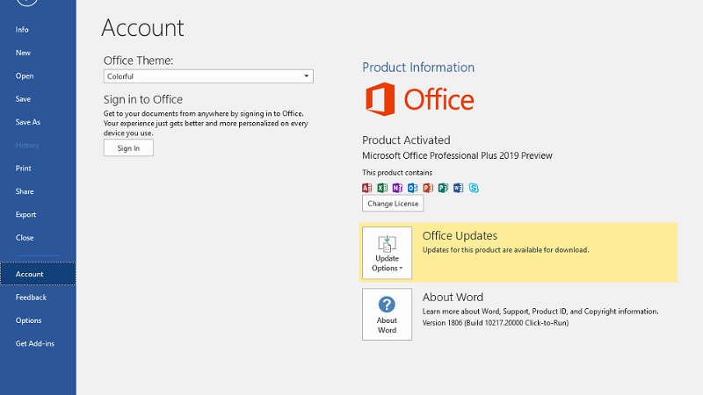Click the Product Information heading
Screen dimensions: 703x395
pyautogui.click(x=418, y=68)
